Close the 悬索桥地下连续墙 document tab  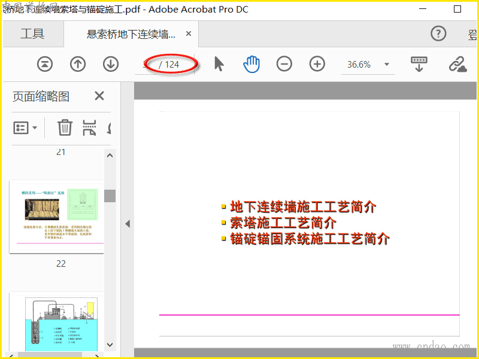click(x=189, y=34)
